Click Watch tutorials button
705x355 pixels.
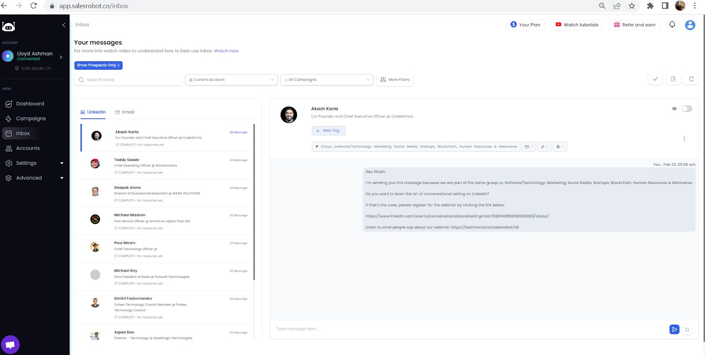(x=577, y=25)
